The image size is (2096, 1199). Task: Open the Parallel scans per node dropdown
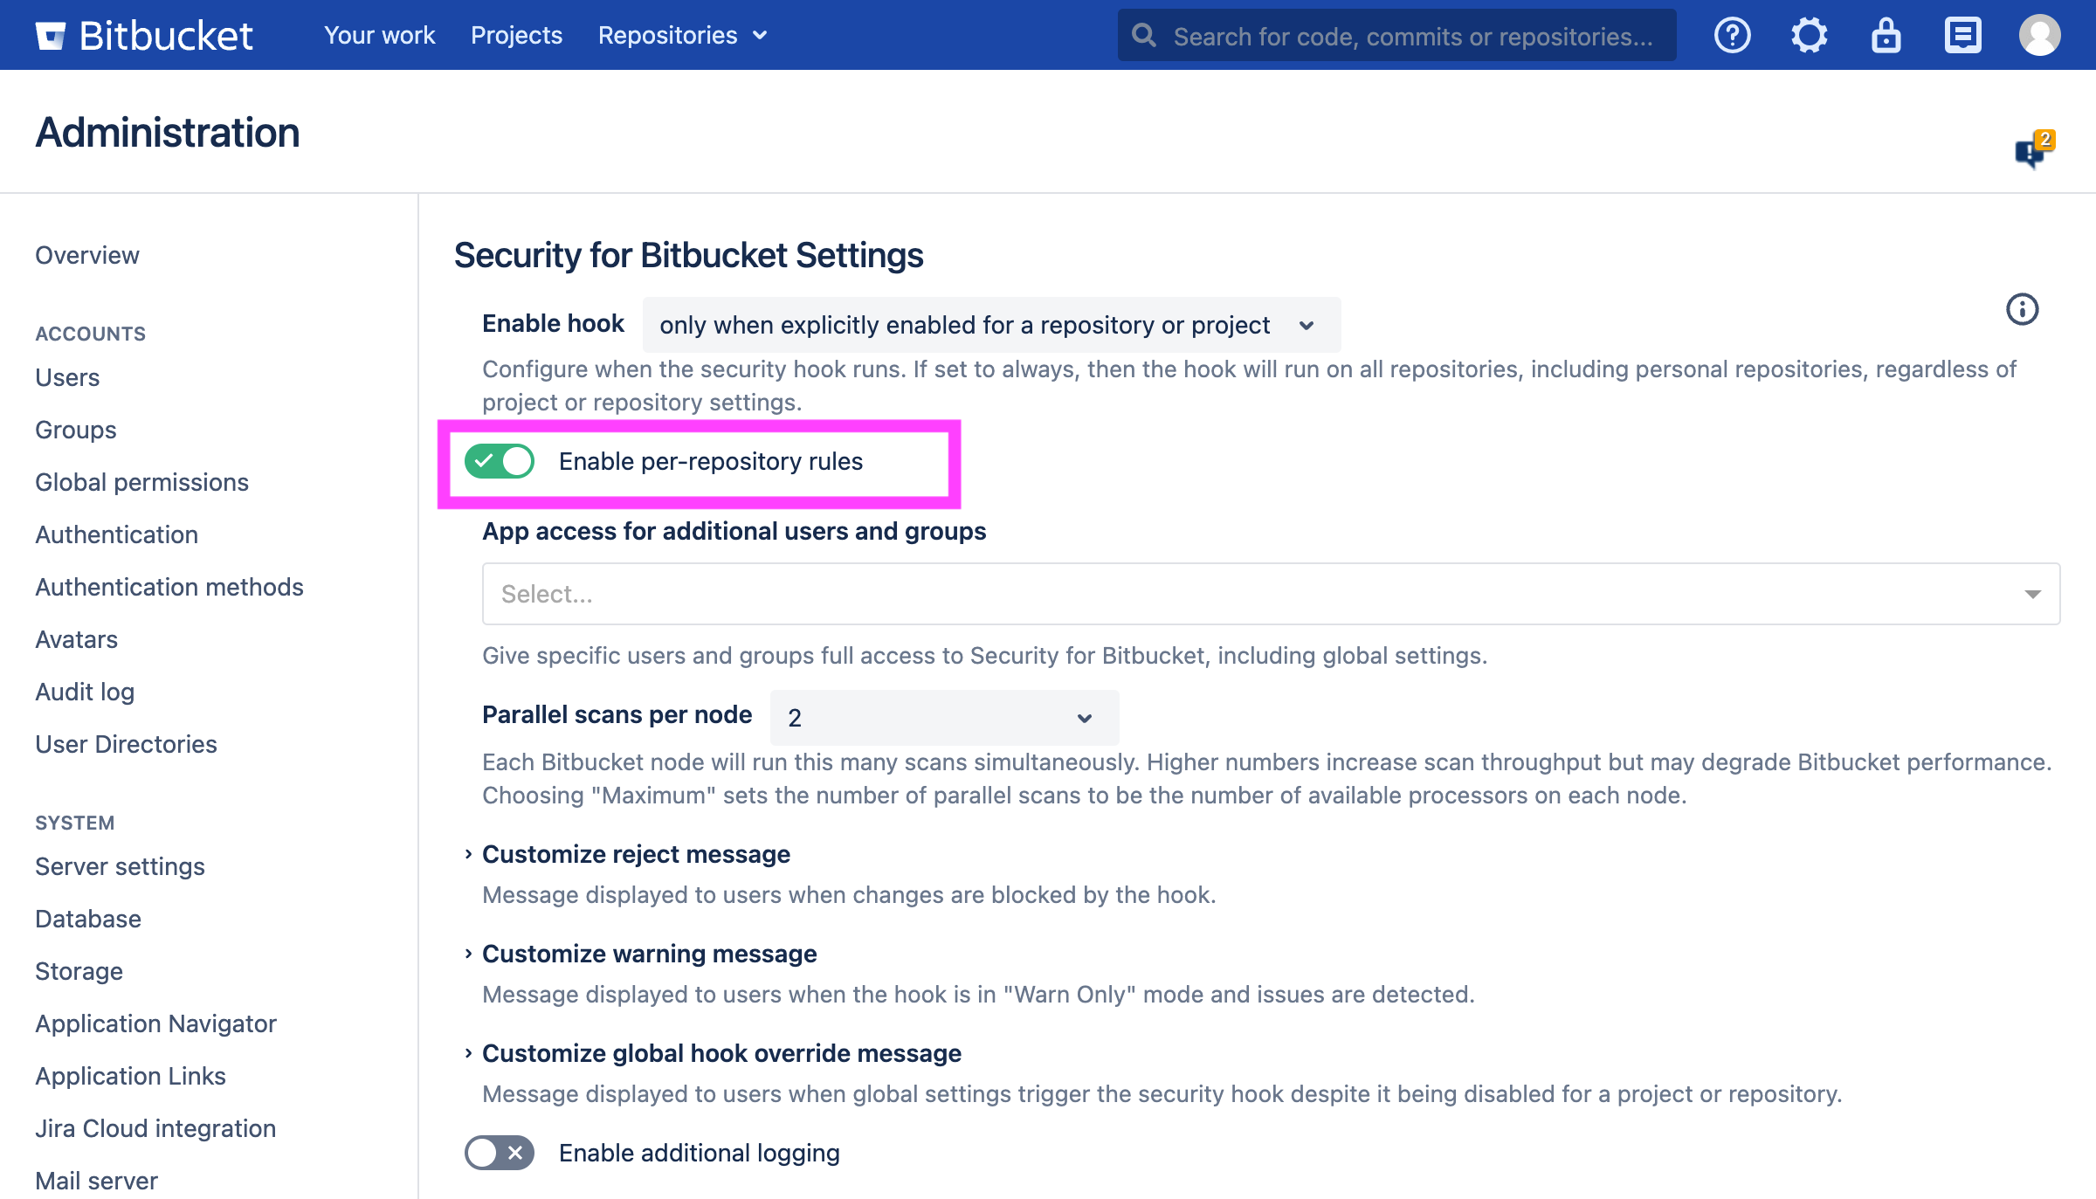coord(944,718)
